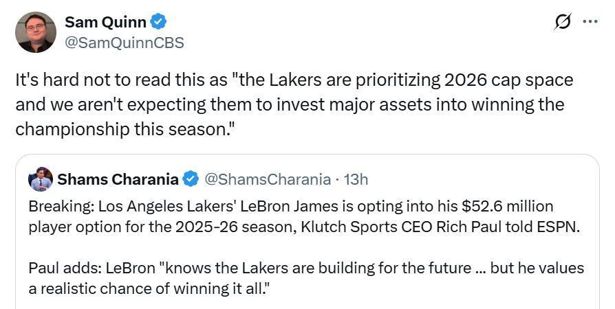Visit the @SamQuinnCBS handle
Viewport: 615px width, 309px height.
124,43
